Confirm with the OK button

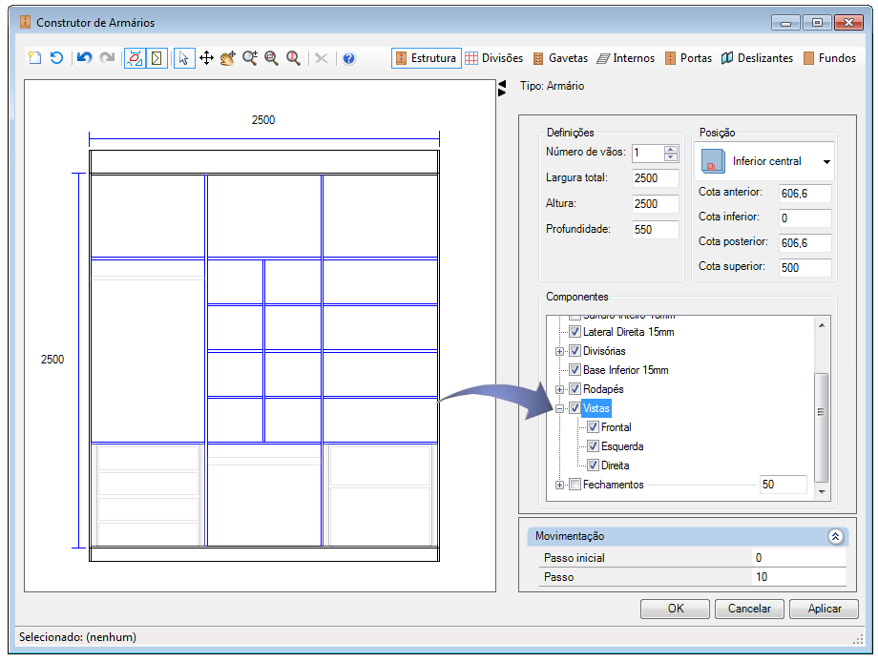pos(676,609)
